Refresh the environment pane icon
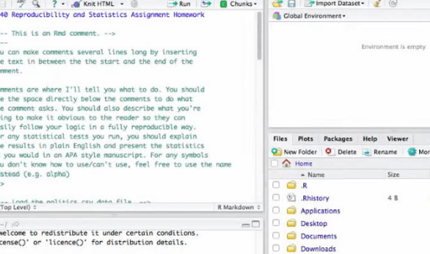The width and height of the screenshot is (430, 254). tap(393, 3)
